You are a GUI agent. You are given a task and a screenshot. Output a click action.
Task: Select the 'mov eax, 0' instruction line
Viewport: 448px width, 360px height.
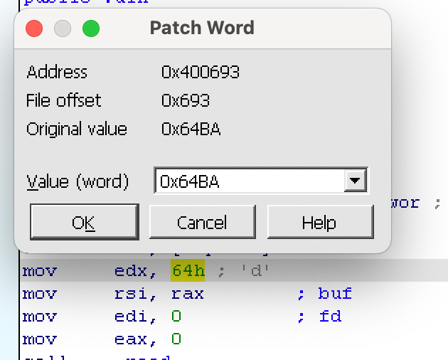[x=102, y=339]
